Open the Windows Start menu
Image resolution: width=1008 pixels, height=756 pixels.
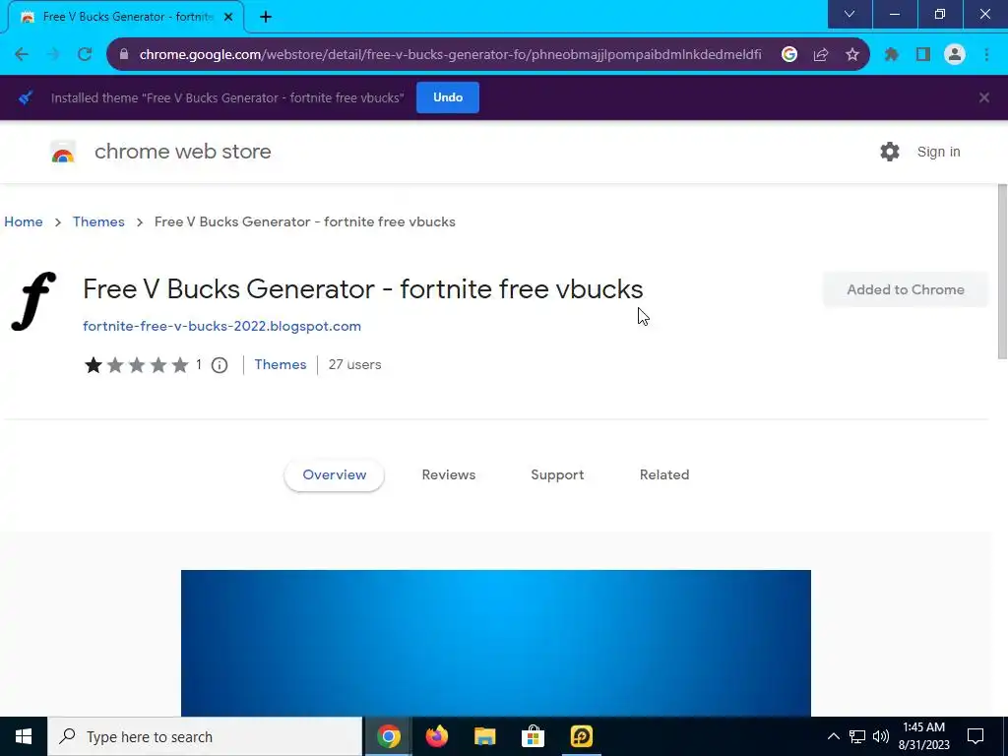tap(24, 736)
